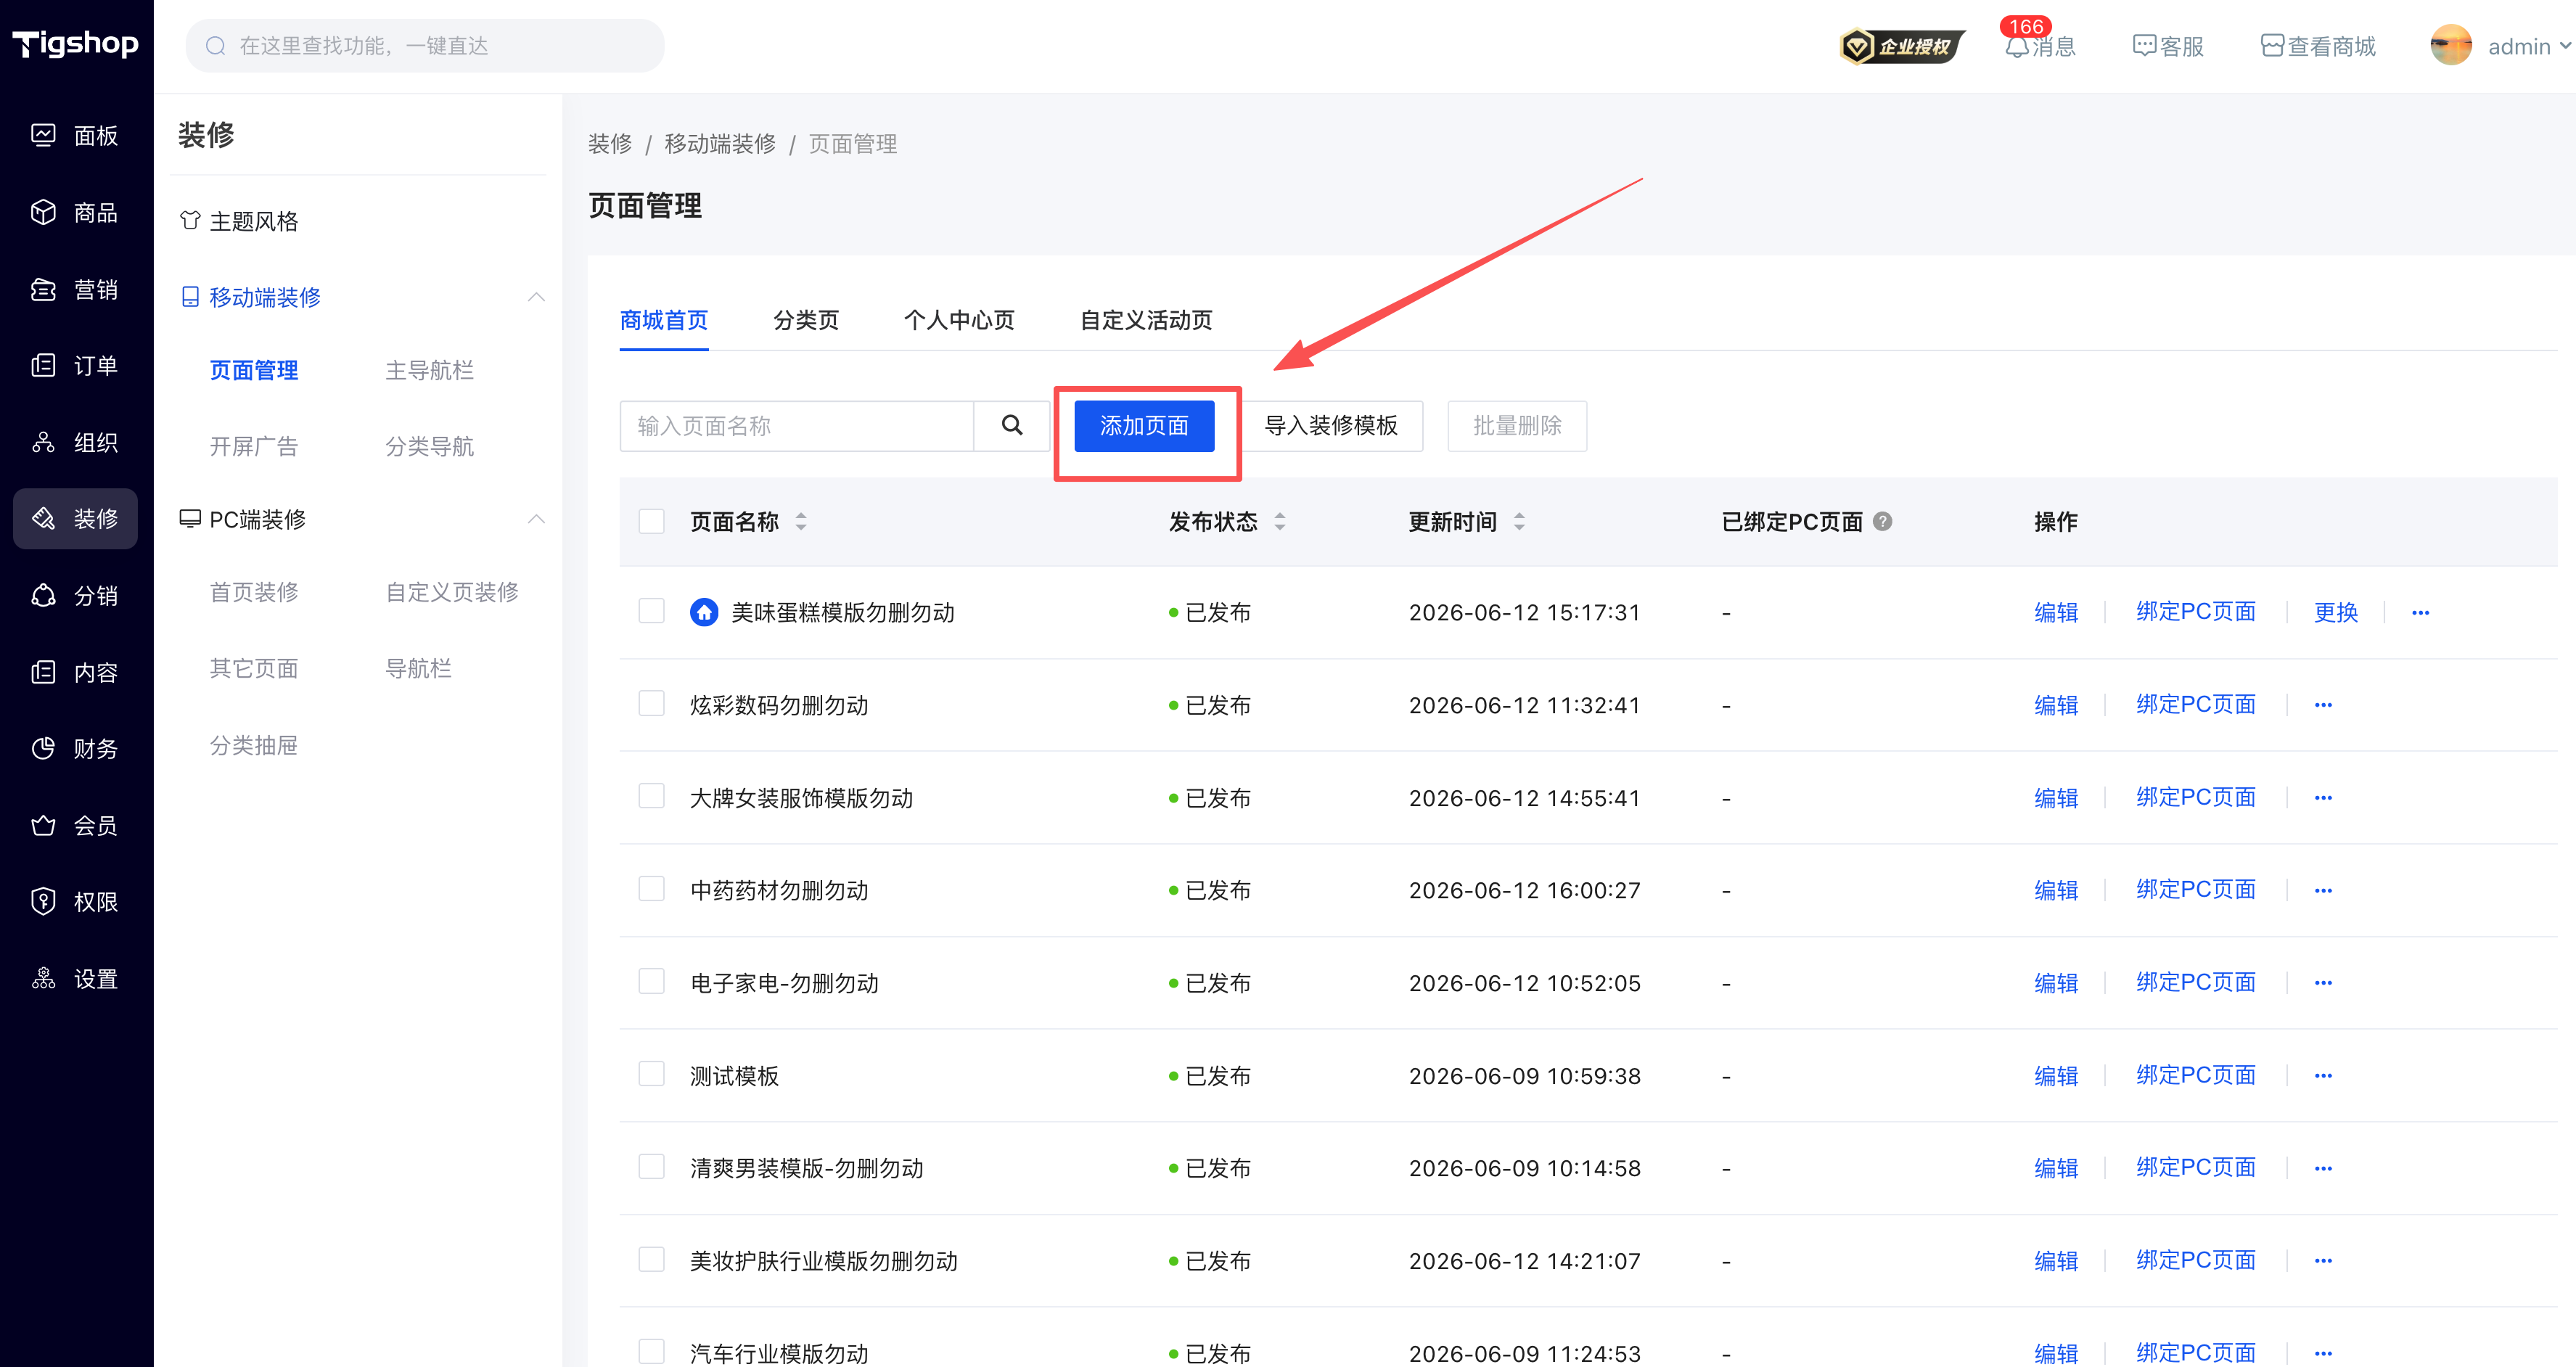
Task: Click 编辑 link for 中药药材勿删勿动
Action: click(x=2056, y=890)
